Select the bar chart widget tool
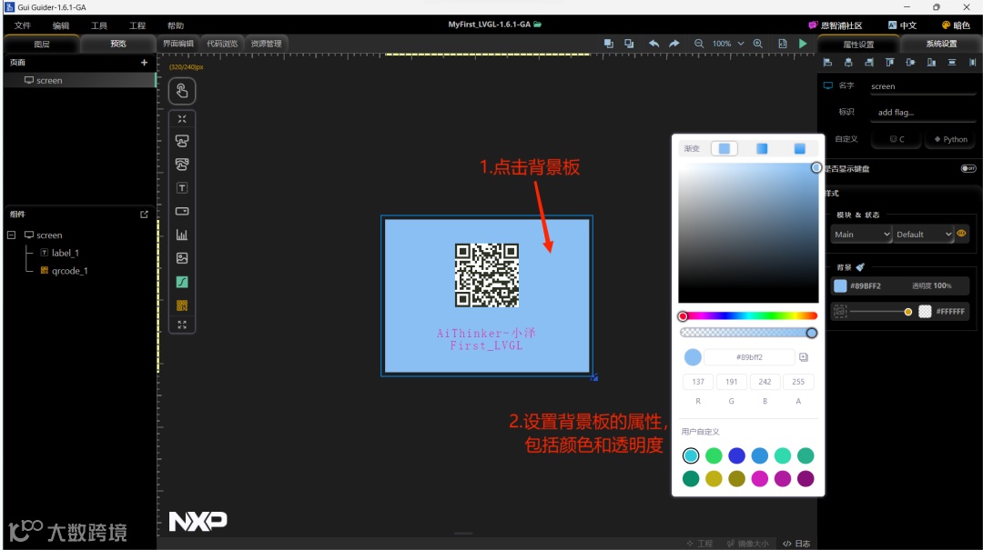The image size is (983, 550). (x=182, y=235)
